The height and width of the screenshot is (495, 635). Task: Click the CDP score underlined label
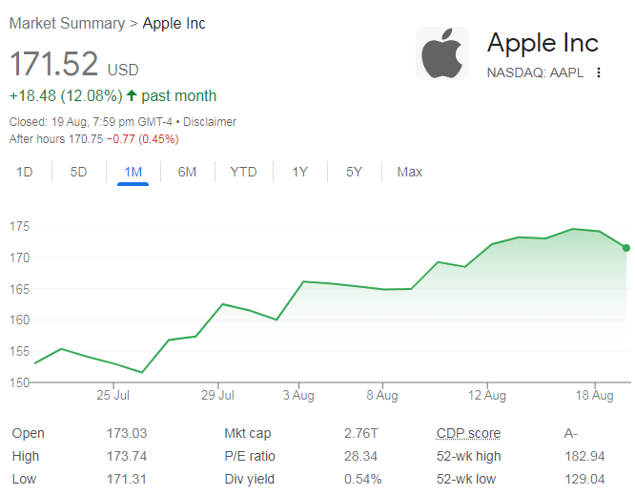pyautogui.click(x=468, y=433)
